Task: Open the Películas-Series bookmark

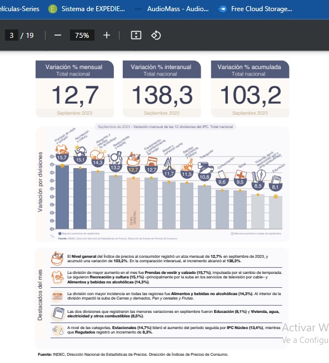Action: pos(19,9)
